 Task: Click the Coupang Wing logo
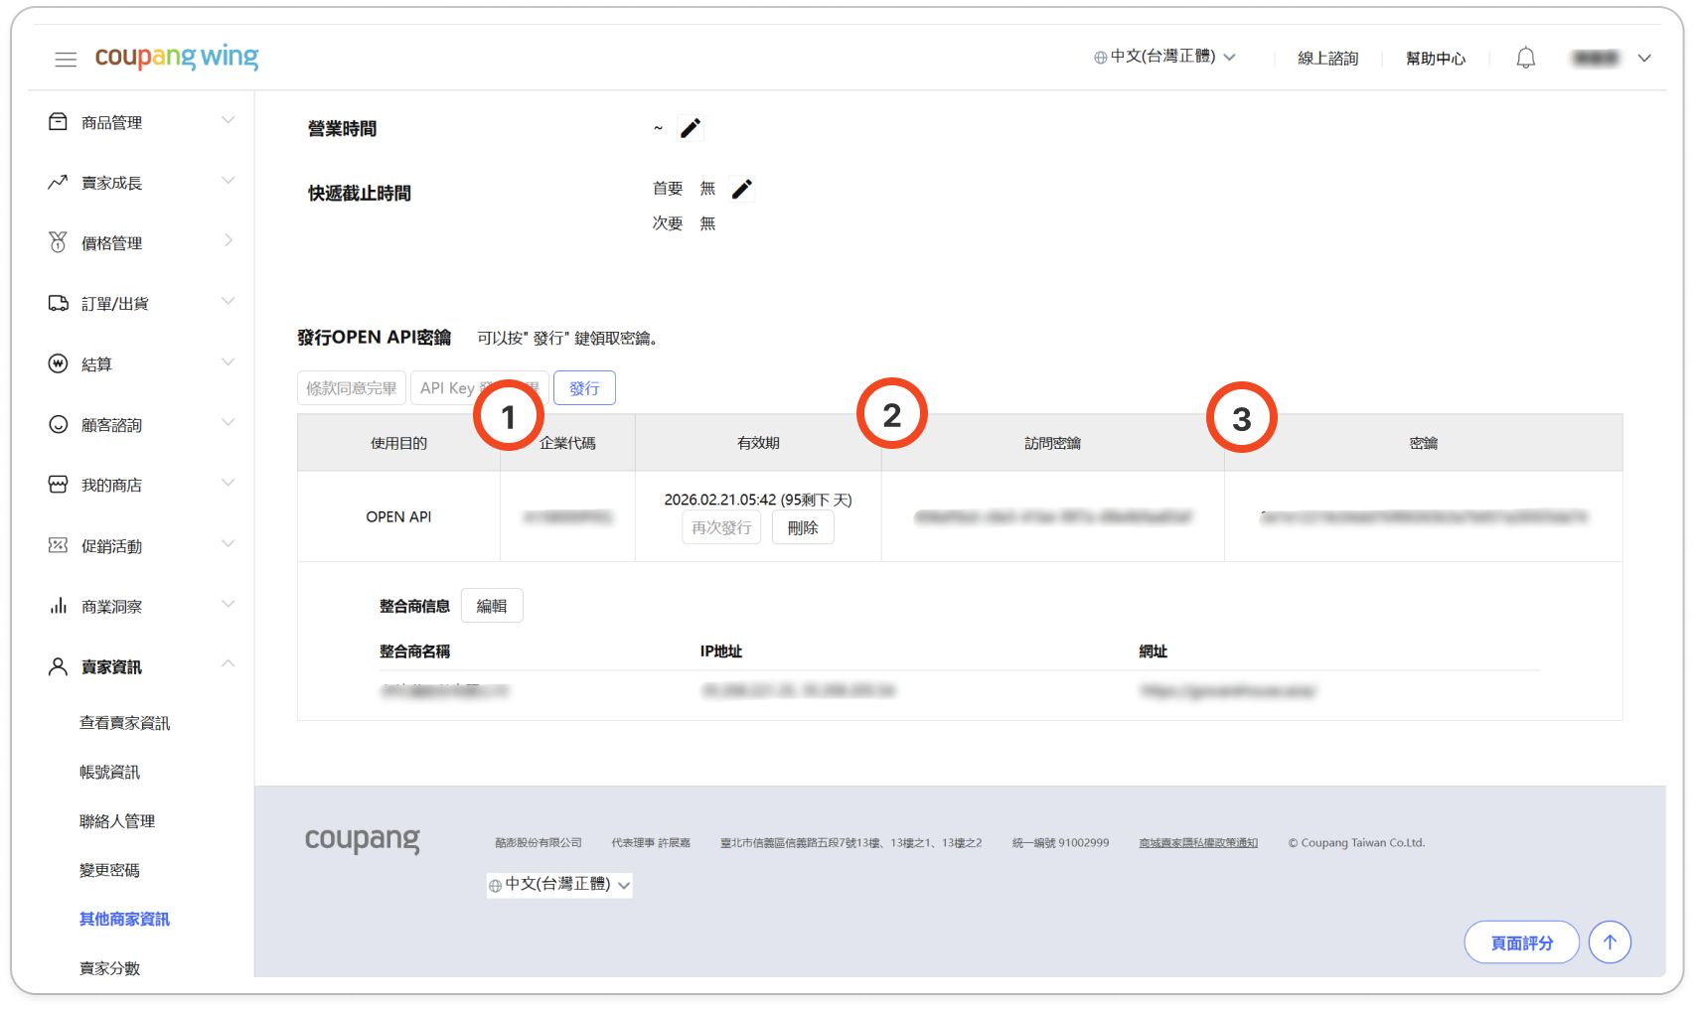(177, 58)
